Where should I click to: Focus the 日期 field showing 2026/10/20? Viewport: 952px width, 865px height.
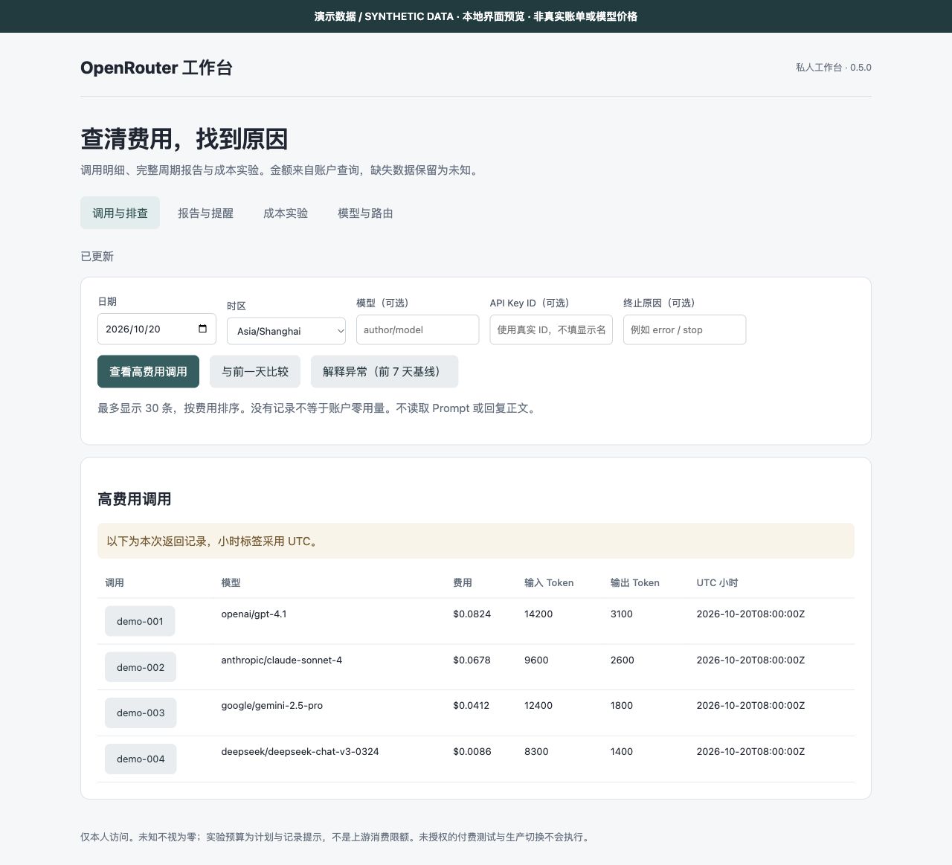coord(157,329)
